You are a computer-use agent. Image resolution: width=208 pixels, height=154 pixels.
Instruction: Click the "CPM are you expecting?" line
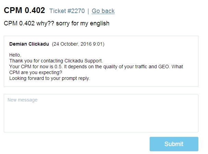tap(33, 72)
